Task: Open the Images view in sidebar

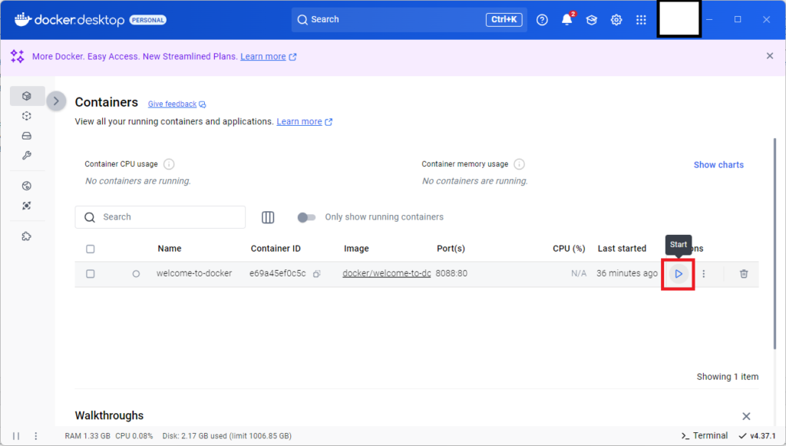Action: pyautogui.click(x=27, y=116)
